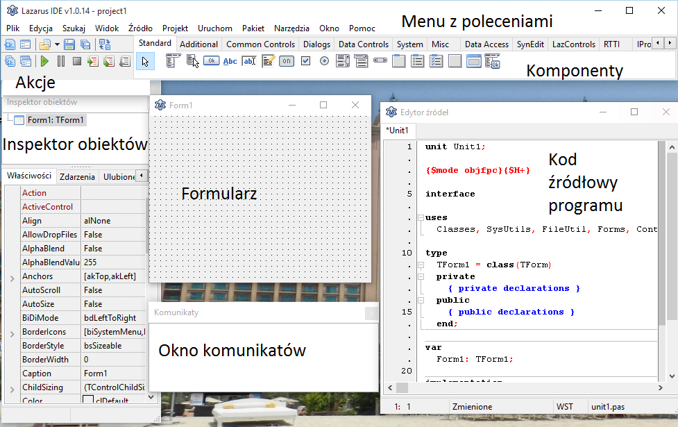Click the Color property swatch
Screen dimensions: 678x427
tap(87, 400)
